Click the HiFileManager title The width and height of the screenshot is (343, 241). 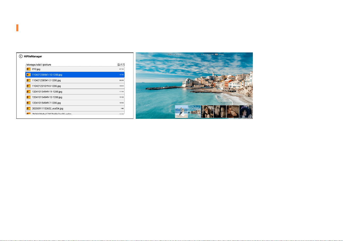33,56
